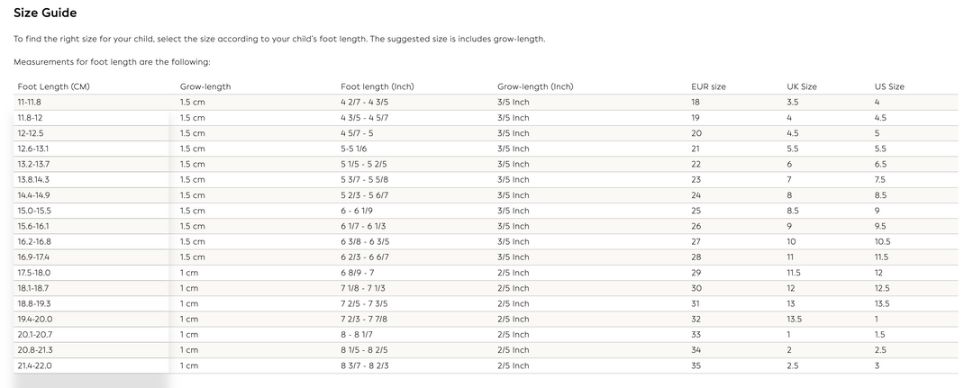Image resolution: width=973 pixels, height=388 pixels.
Task: Click the EUR size column header
Action: pyautogui.click(x=709, y=86)
